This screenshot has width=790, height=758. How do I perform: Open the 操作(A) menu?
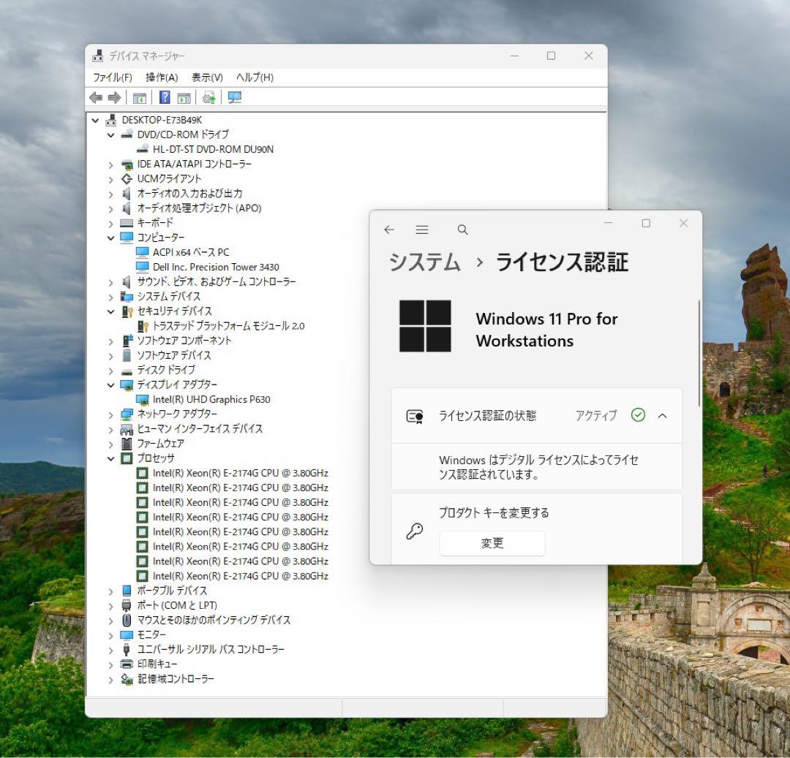click(x=162, y=77)
